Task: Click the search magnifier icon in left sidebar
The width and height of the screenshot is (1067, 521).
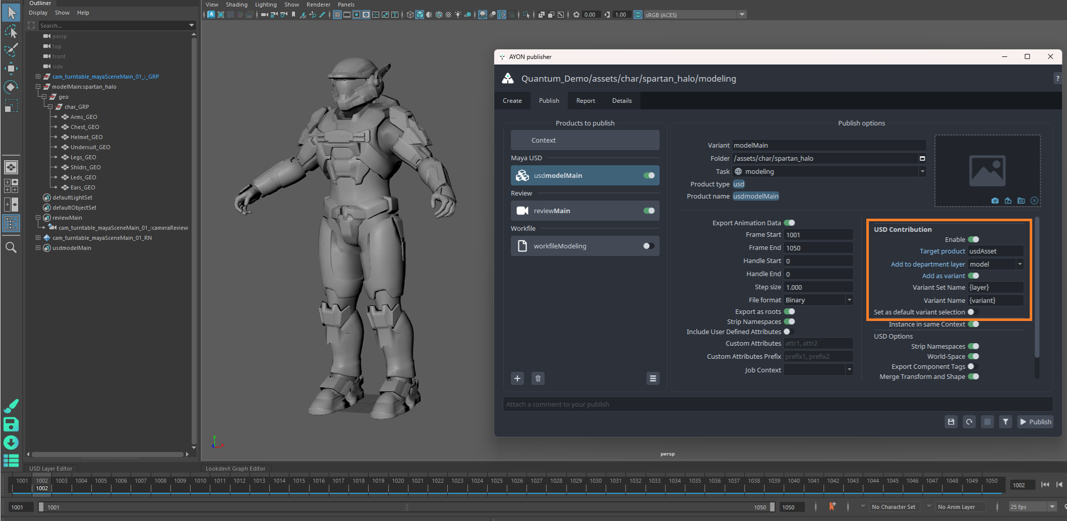Action: coord(11,247)
